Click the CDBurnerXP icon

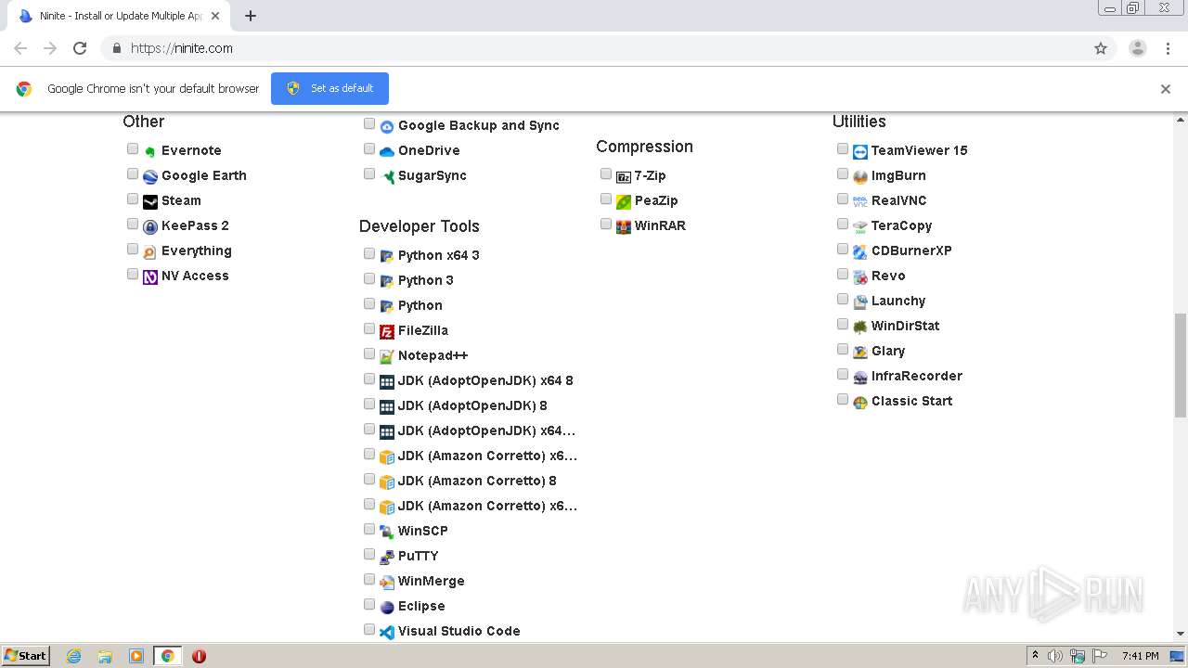coord(860,251)
